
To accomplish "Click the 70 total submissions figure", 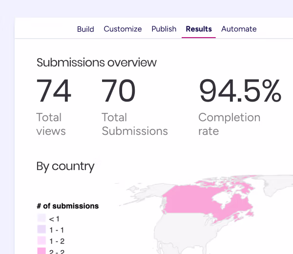I will point(119,91).
